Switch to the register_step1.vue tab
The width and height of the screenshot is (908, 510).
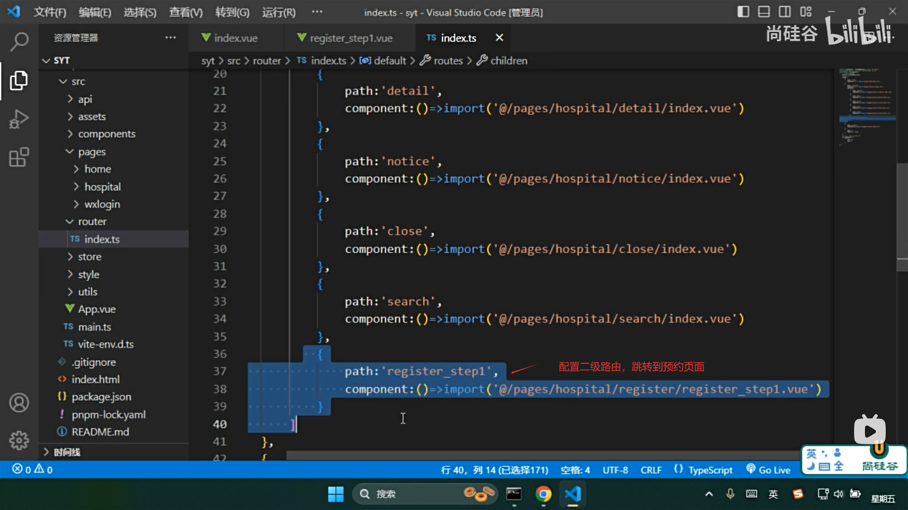pyautogui.click(x=350, y=38)
